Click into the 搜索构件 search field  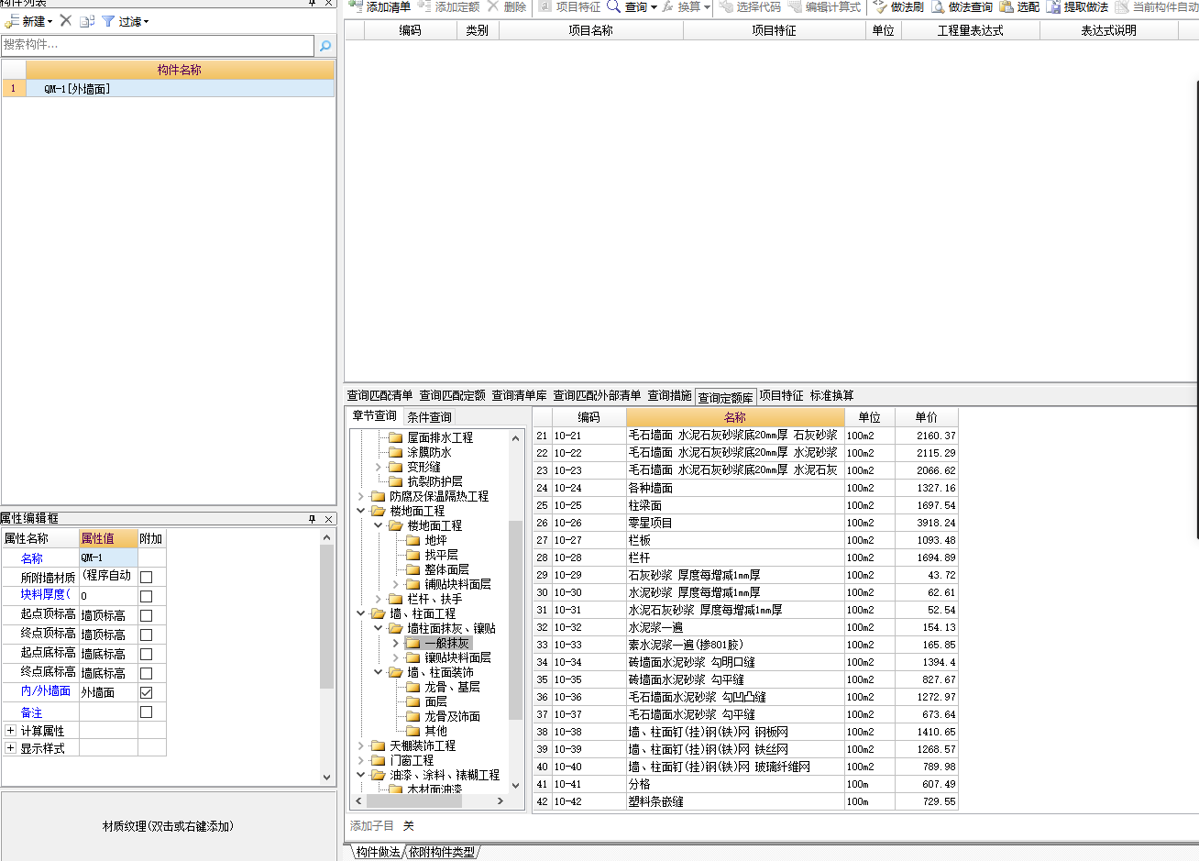(158, 45)
